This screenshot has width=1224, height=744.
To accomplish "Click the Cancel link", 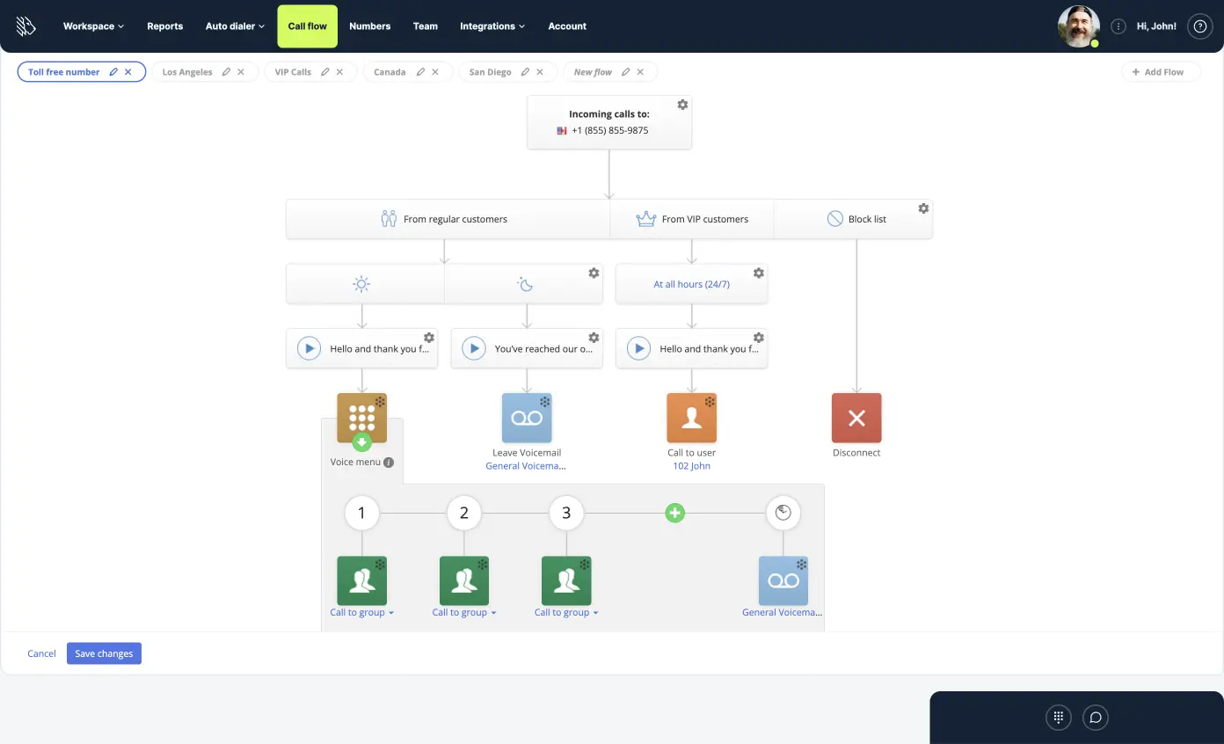I will coord(41,653).
